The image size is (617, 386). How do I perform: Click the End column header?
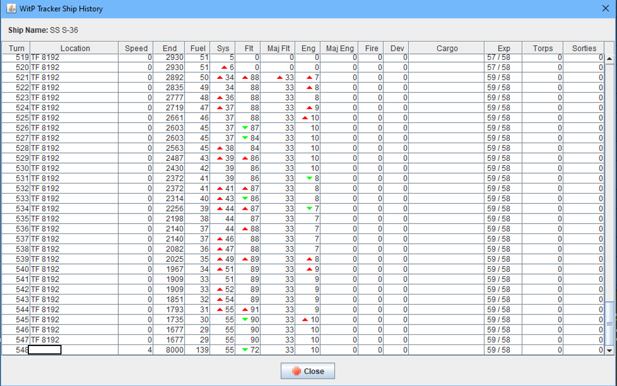pos(169,48)
